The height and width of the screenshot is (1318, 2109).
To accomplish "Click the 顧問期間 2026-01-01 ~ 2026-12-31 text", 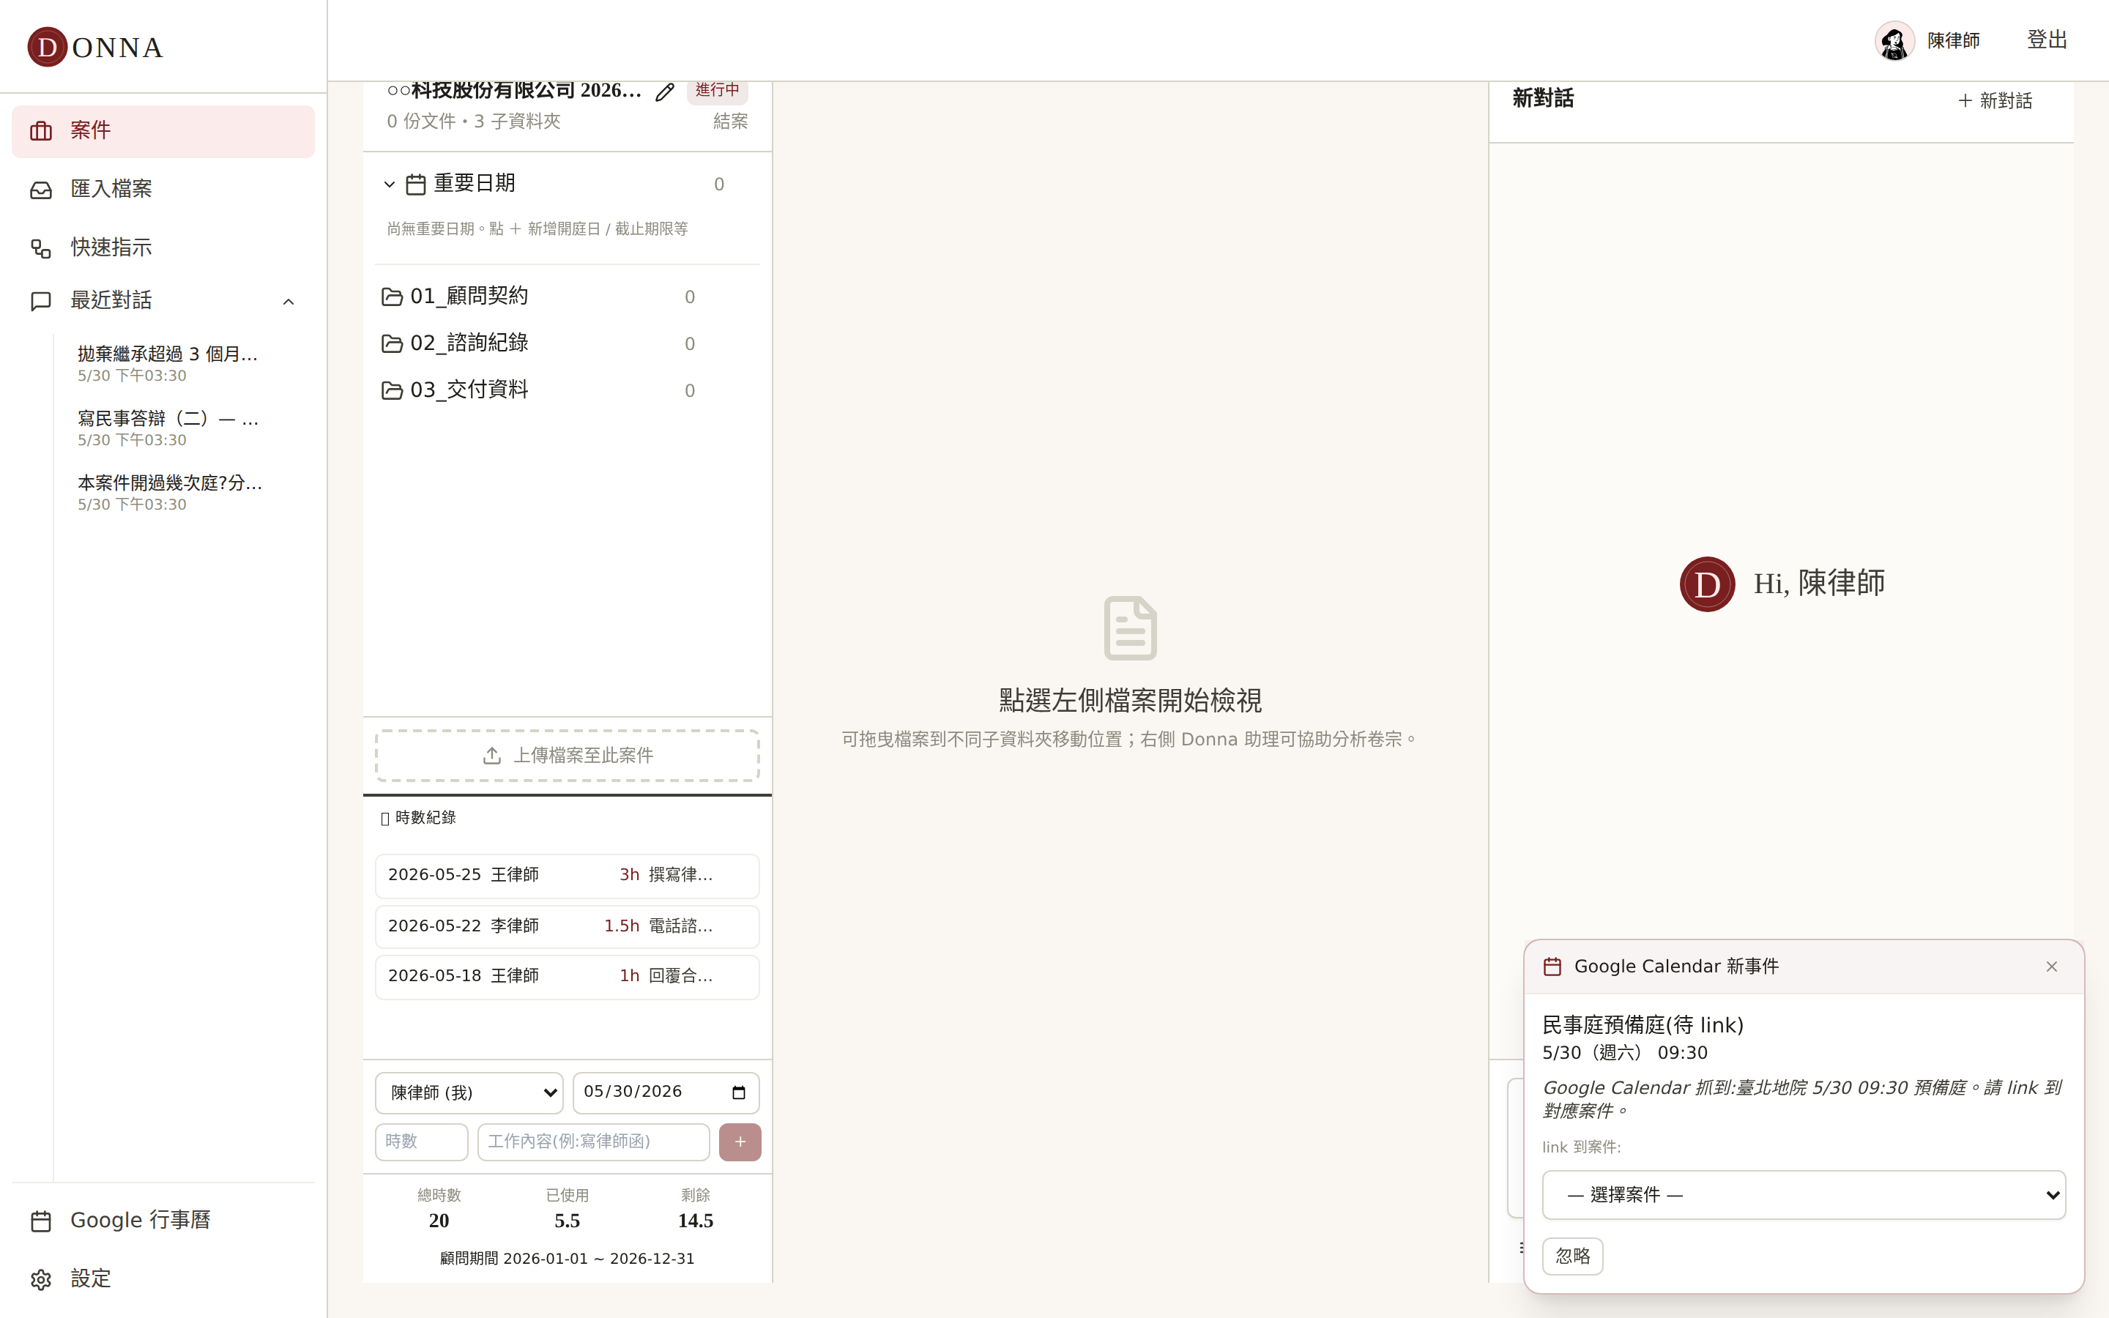I will pos(568,1259).
